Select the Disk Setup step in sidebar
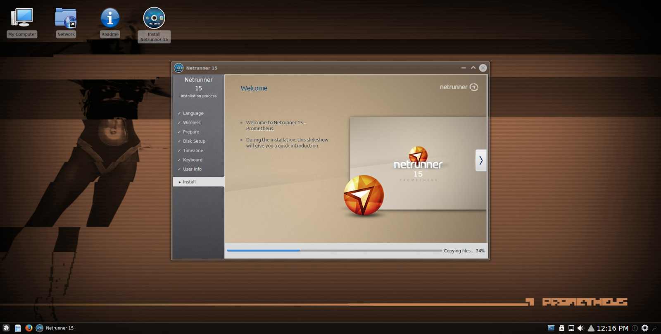Image resolution: width=661 pixels, height=334 pixels. click(x=194, y=141)
